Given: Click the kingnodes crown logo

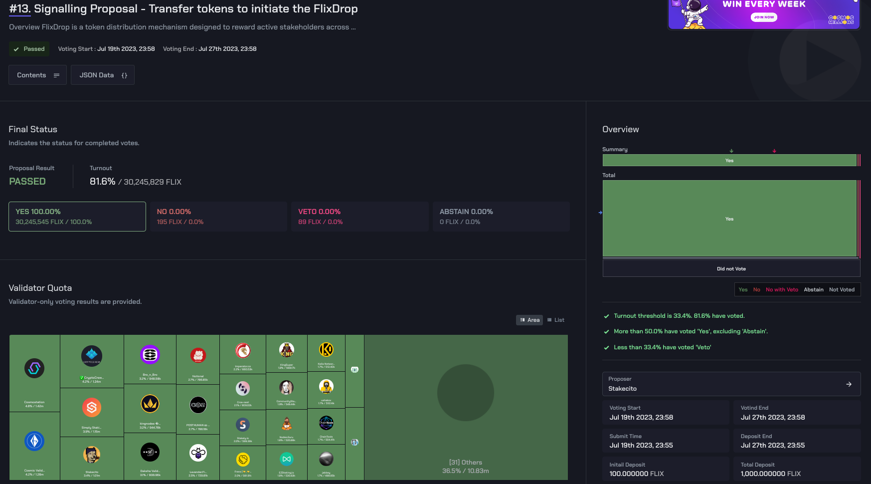Looking at the screenshot, I should pos(150,404).
